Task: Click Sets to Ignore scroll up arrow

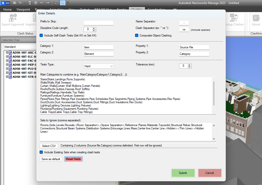Action: coord(214,125)
